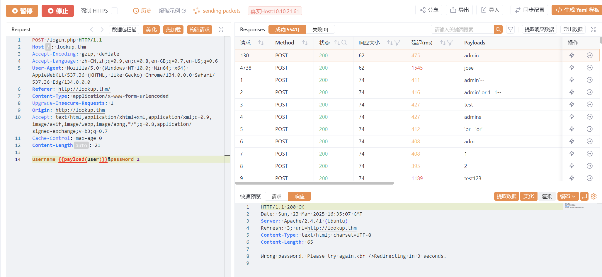Sort by the 请求 column arrows
This screenshot has width=602, height=277.
[x=261, y=43]
